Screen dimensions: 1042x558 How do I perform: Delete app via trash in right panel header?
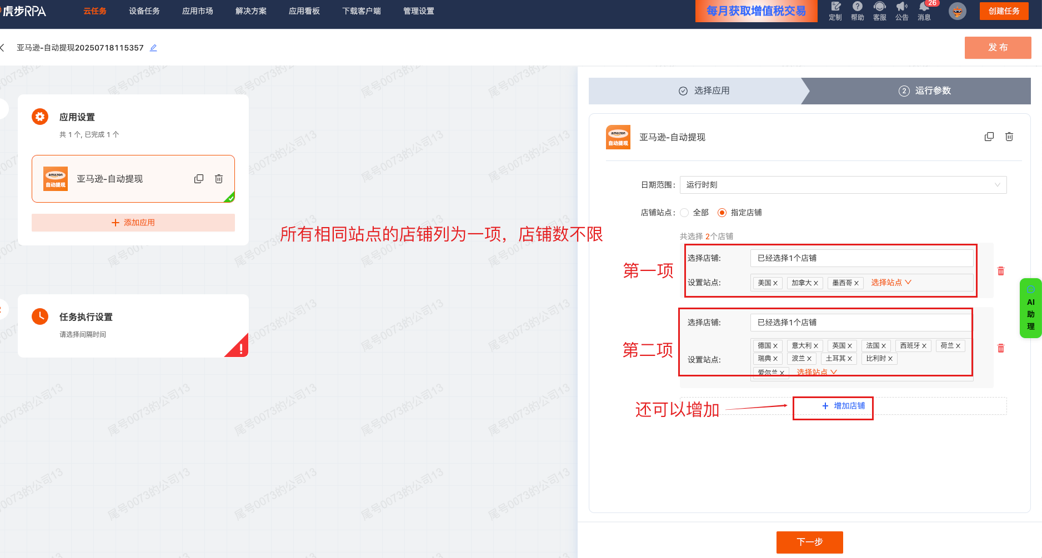pos(1009,137)
